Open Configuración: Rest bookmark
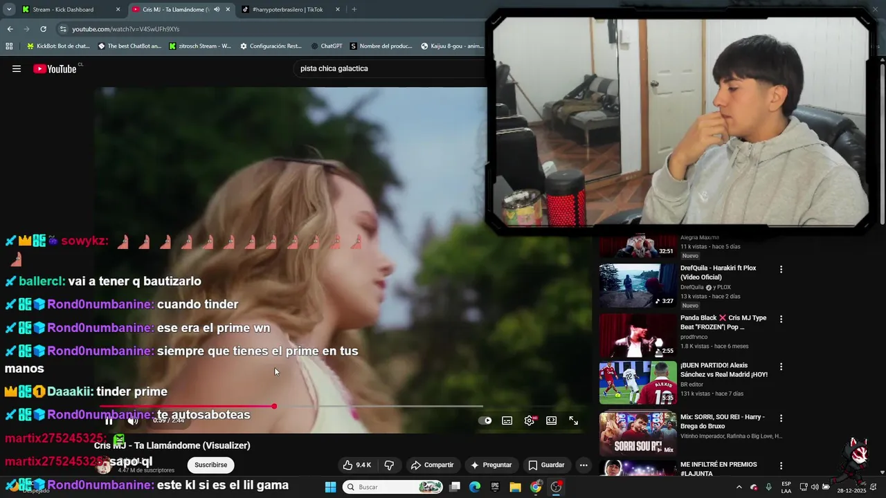 click(271, 46)
